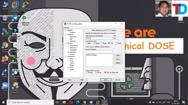Launch the Telegram desktop shortcut

tap(15, 19)
